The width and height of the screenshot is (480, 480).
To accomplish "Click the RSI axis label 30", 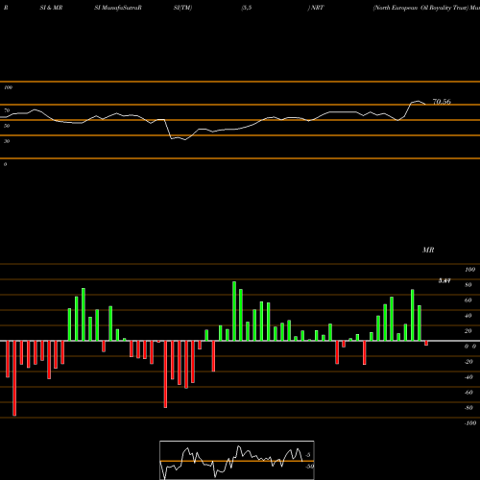I will coord(7,141).
